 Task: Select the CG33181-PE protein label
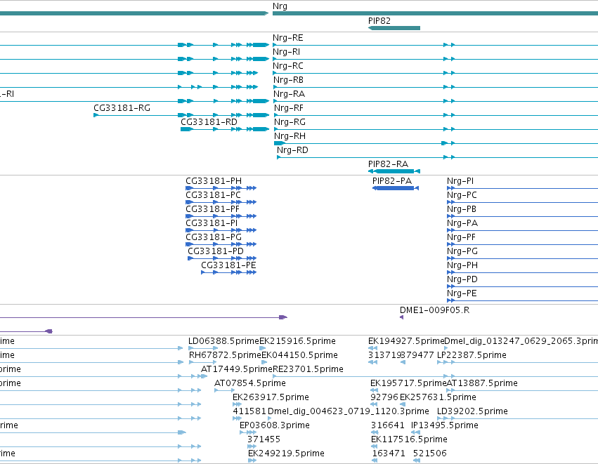click(x=228, y=265)
